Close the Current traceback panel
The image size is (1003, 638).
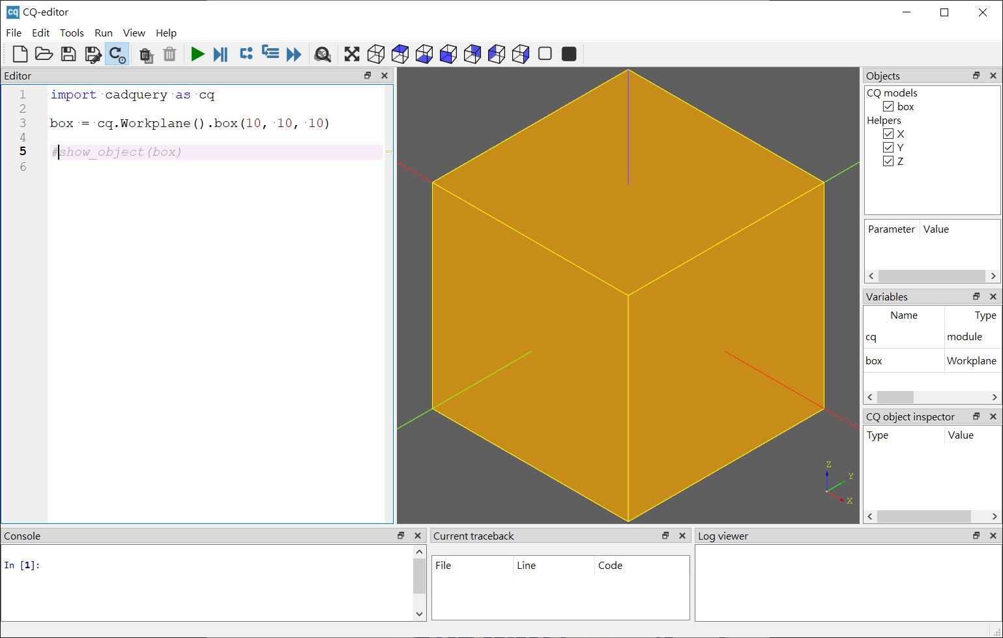pos(682,536)
